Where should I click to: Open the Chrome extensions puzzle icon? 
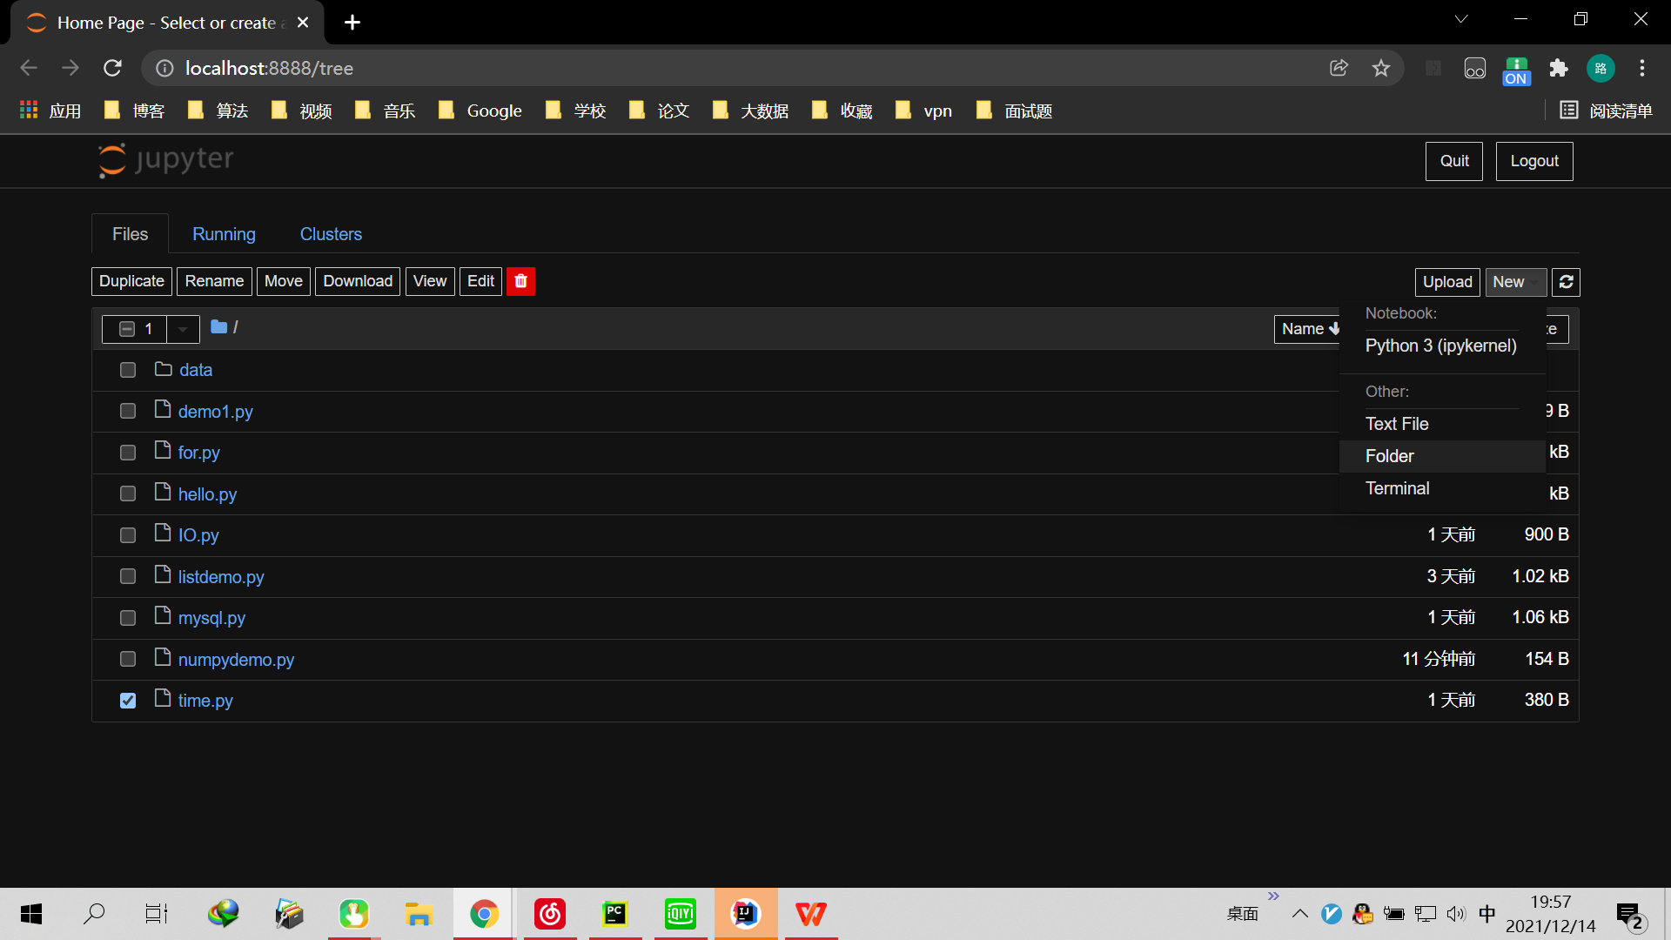(x=1559, y=68)
